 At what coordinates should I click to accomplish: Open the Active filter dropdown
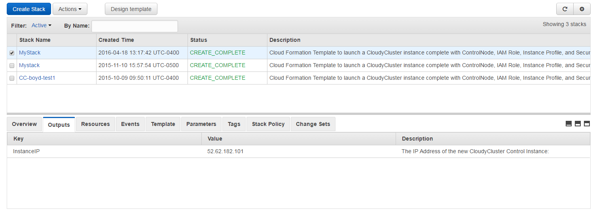point(42,26)
